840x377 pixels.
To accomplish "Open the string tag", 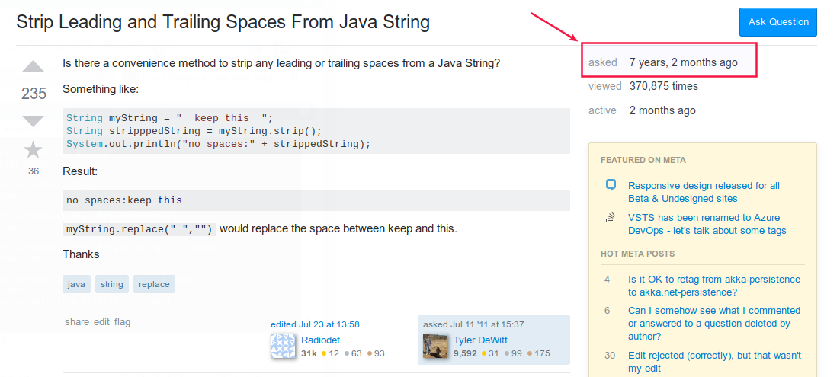I will [x=112, y=284].
